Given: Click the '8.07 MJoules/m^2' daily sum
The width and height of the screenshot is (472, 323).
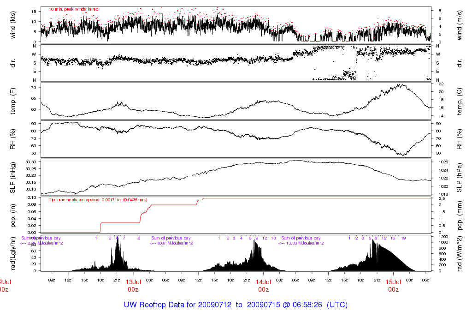Looking at the screenshot, I should [175, 243].
